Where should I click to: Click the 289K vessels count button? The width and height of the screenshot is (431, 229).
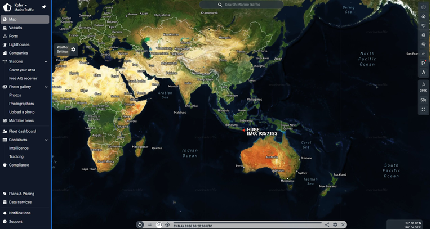pyautogui.click(x=423, y=87)
